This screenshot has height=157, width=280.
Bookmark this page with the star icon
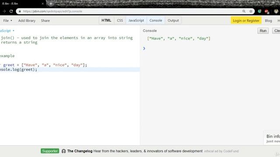251,11
